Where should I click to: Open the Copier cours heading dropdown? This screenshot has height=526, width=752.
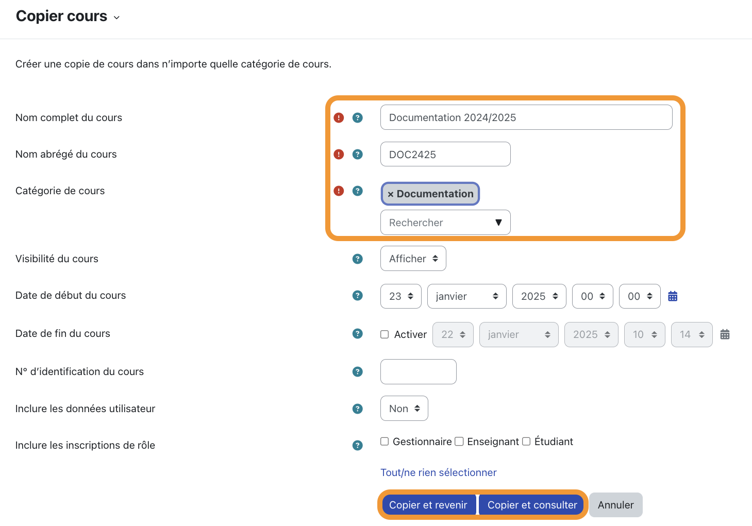(x=116, y=18)
